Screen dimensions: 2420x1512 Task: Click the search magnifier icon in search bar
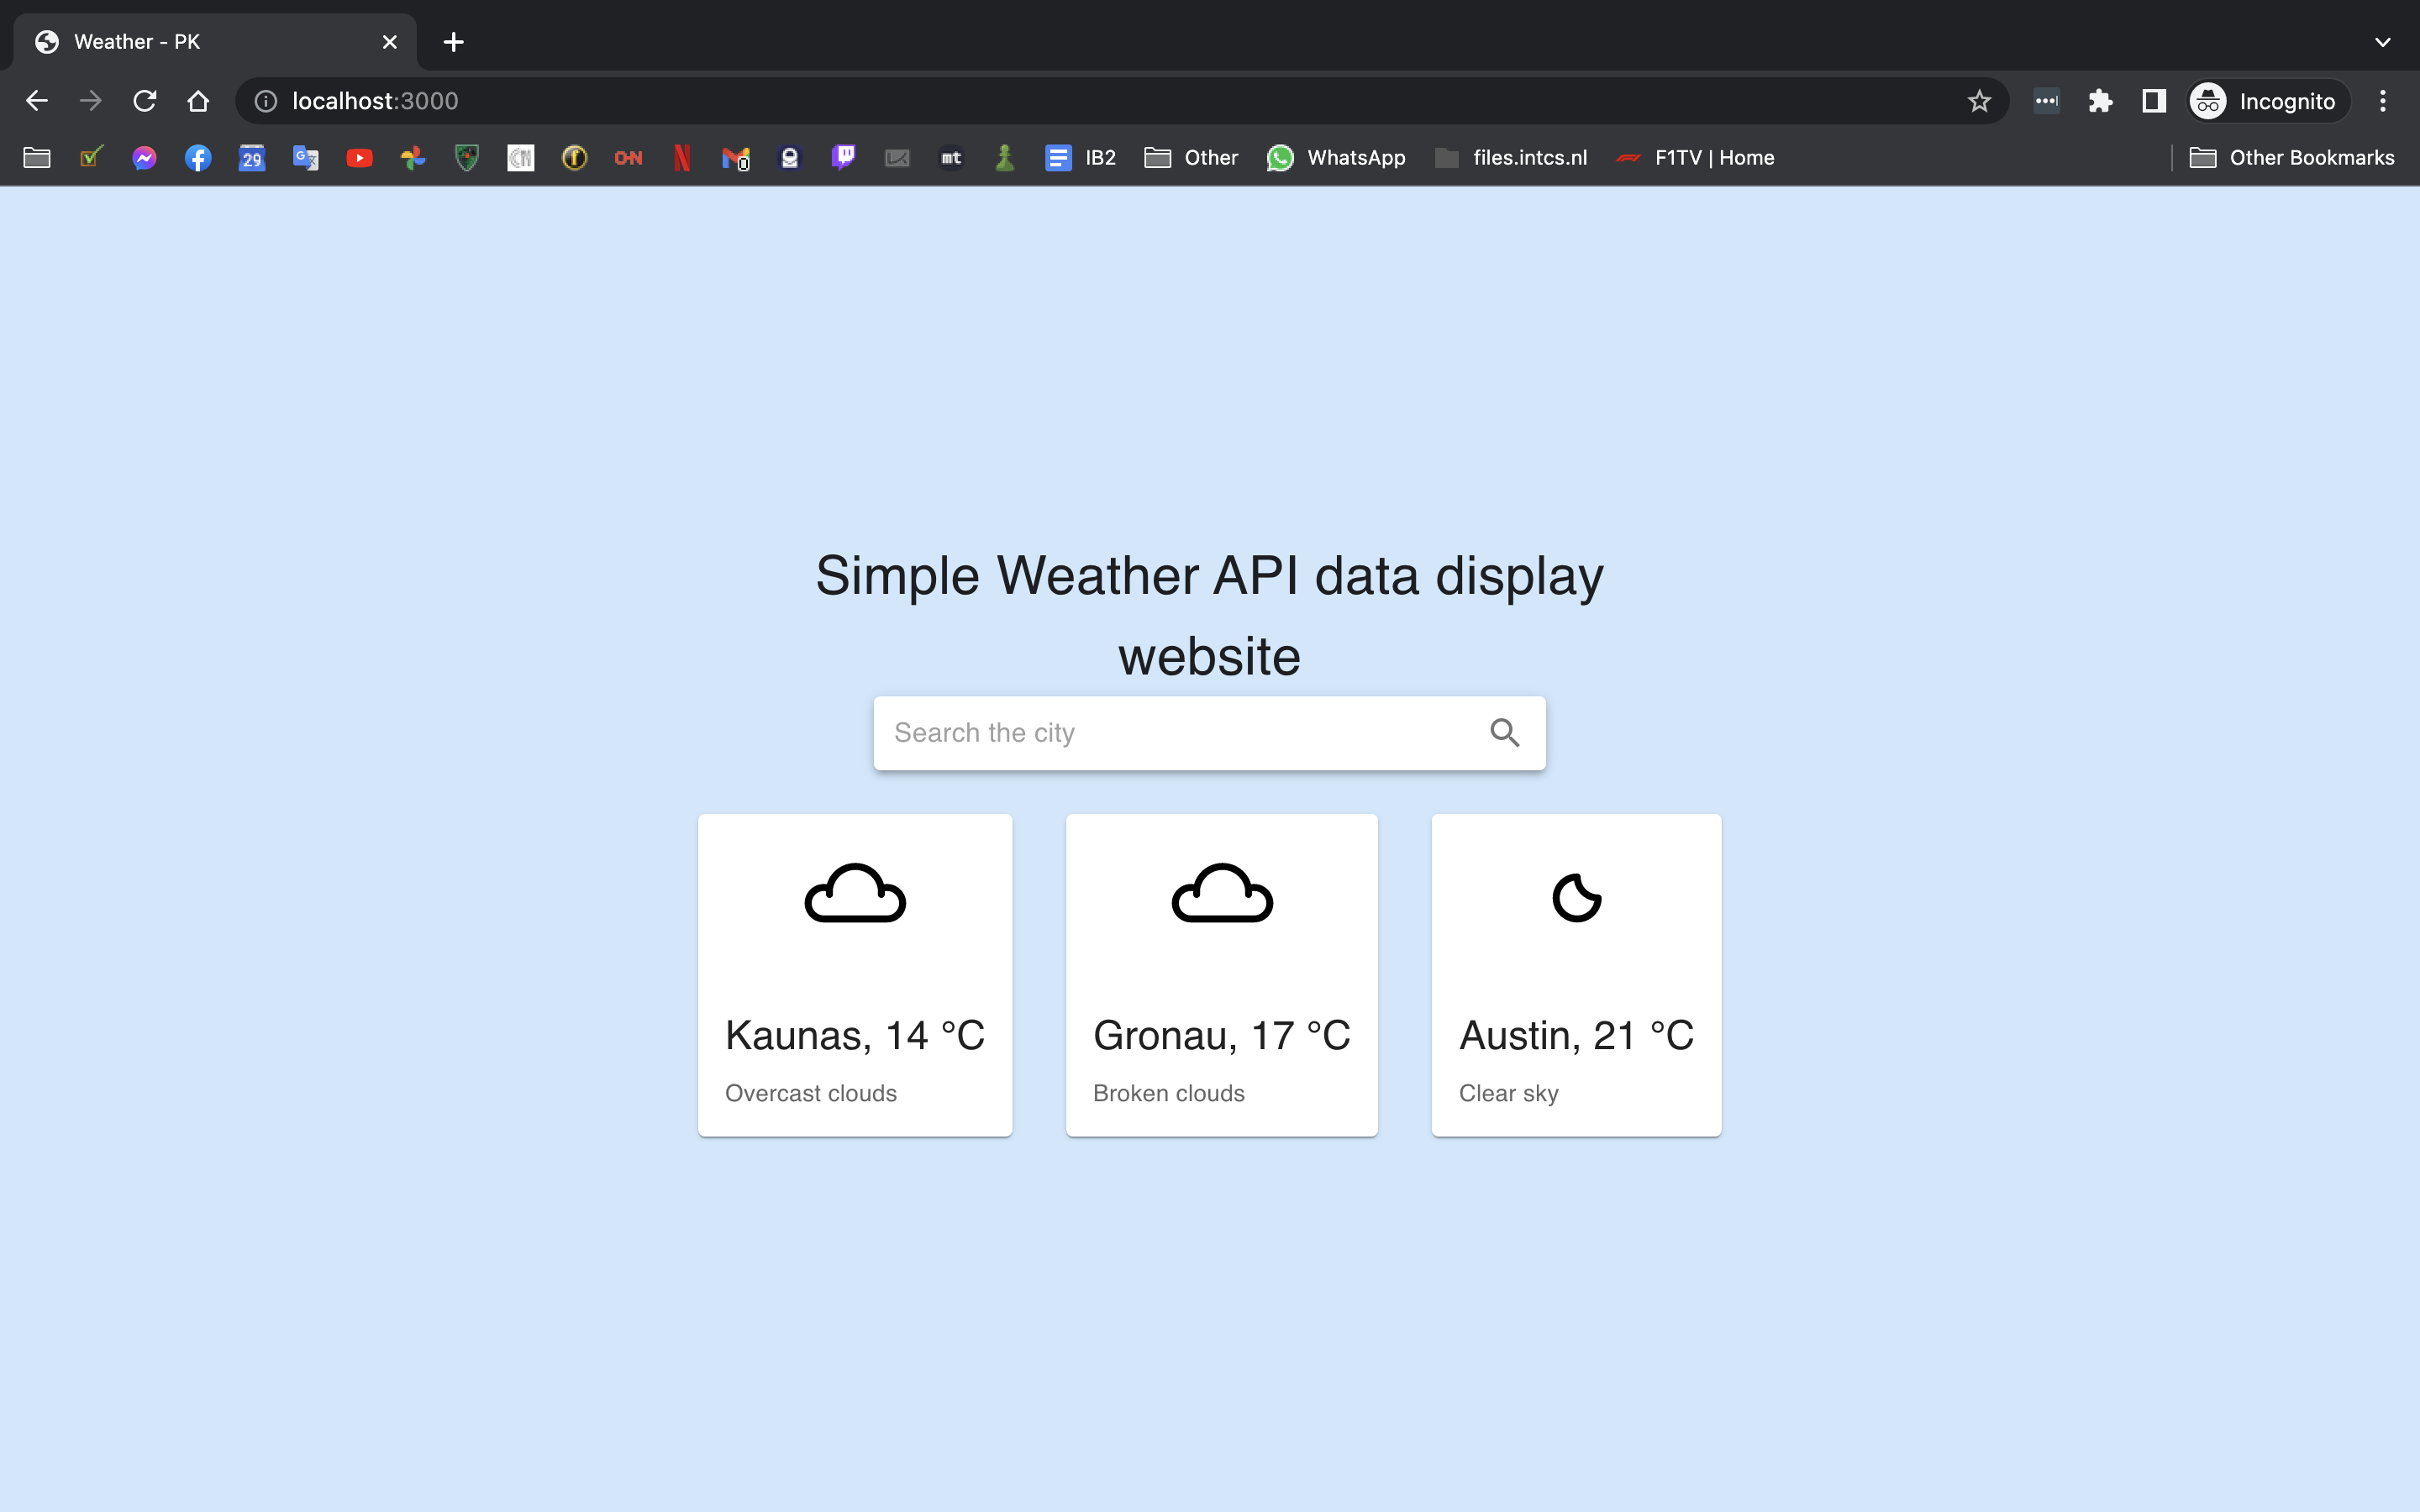[1503, 732]
